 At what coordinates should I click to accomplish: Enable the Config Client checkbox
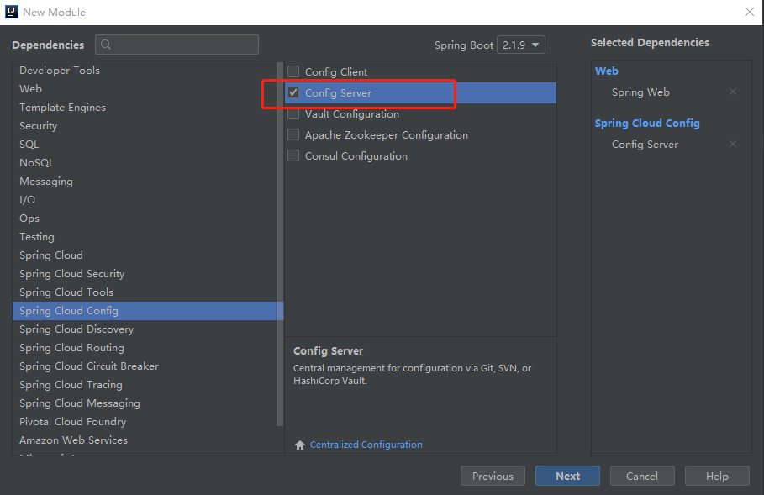(293, 72)
